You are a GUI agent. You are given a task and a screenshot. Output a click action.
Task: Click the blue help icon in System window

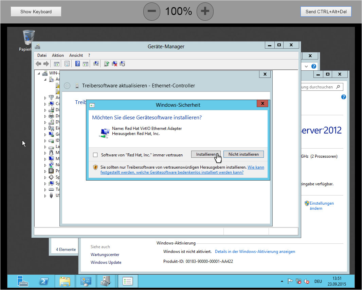tap(344, 97)
